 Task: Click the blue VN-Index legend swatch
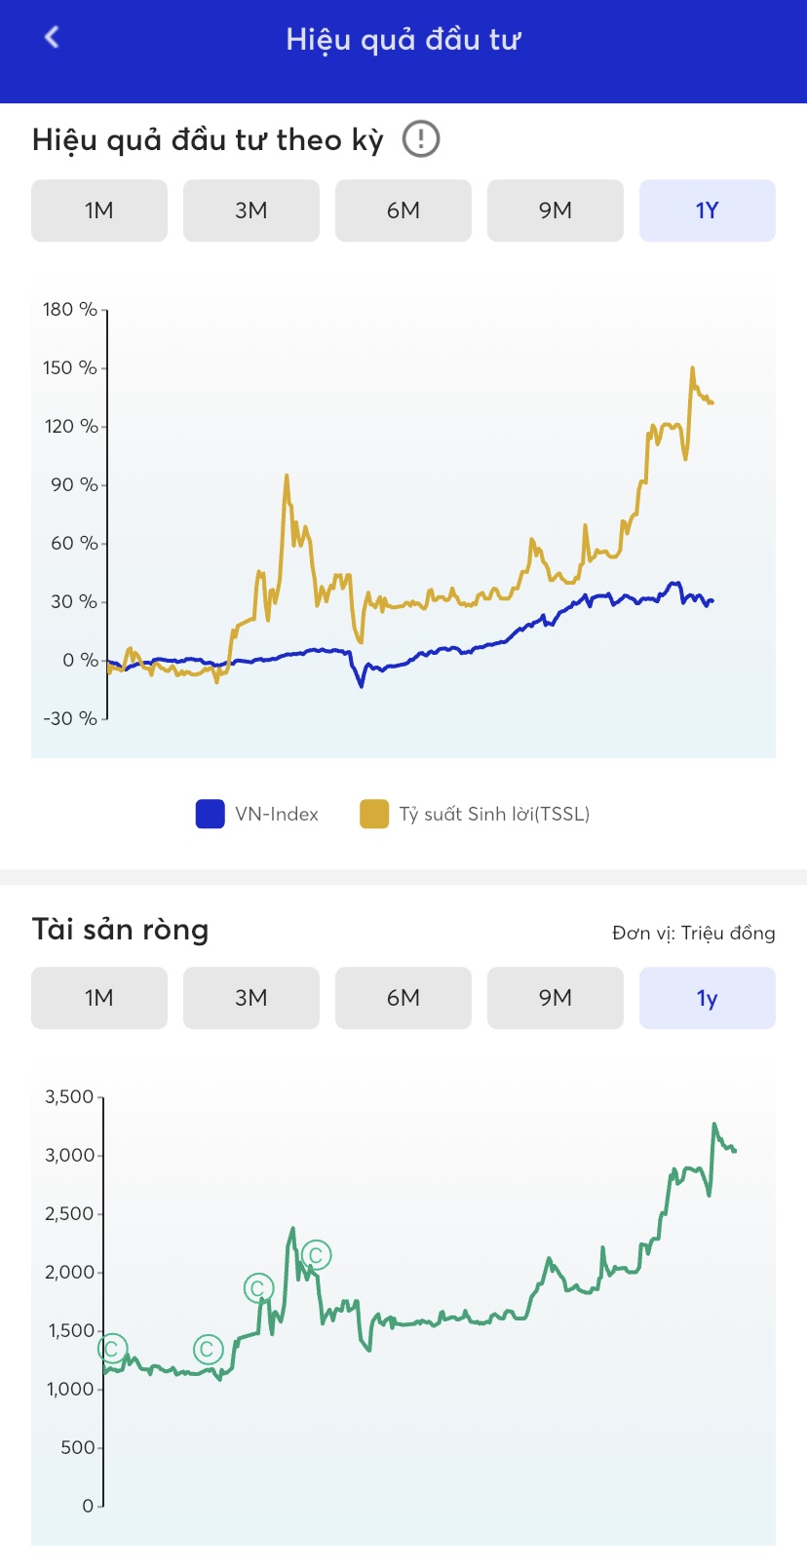(x=210, y=814)
